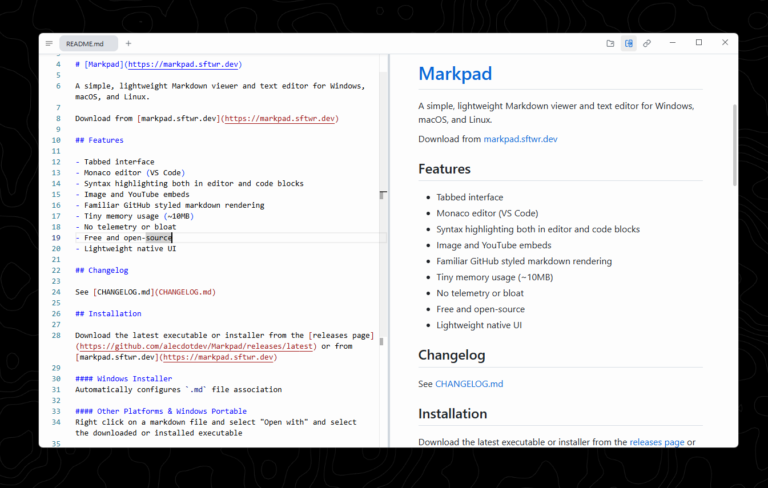Click the GitHub releases URL on line 28
Viewport: 768px width, 488px height.
[x=196, y=346]
